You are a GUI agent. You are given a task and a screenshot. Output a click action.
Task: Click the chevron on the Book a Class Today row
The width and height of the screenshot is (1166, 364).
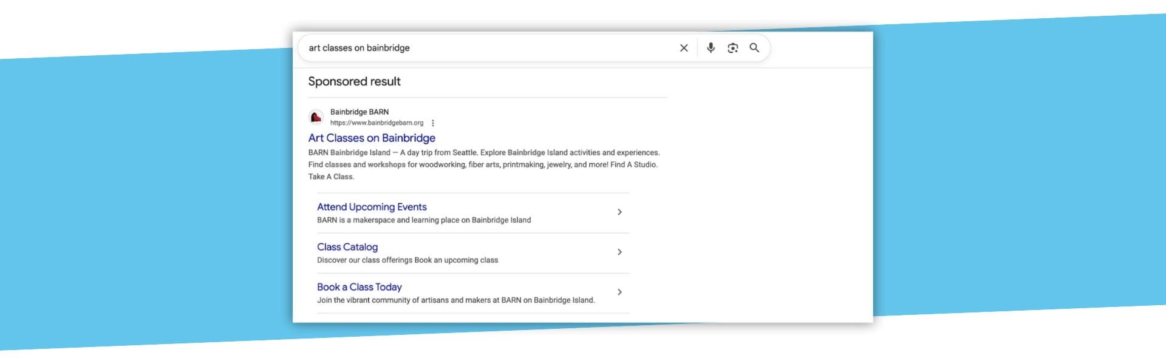(x=619, y=292)
